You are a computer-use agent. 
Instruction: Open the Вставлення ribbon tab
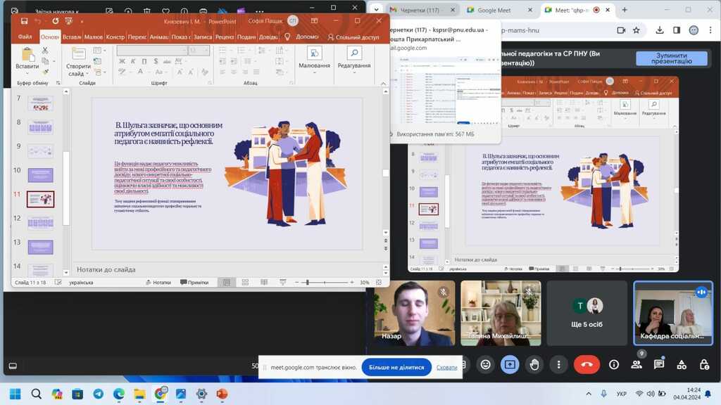(x=72, y=37)
